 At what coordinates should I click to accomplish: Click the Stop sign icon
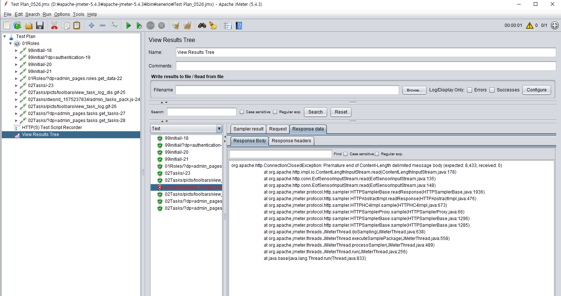pos(150,25)
